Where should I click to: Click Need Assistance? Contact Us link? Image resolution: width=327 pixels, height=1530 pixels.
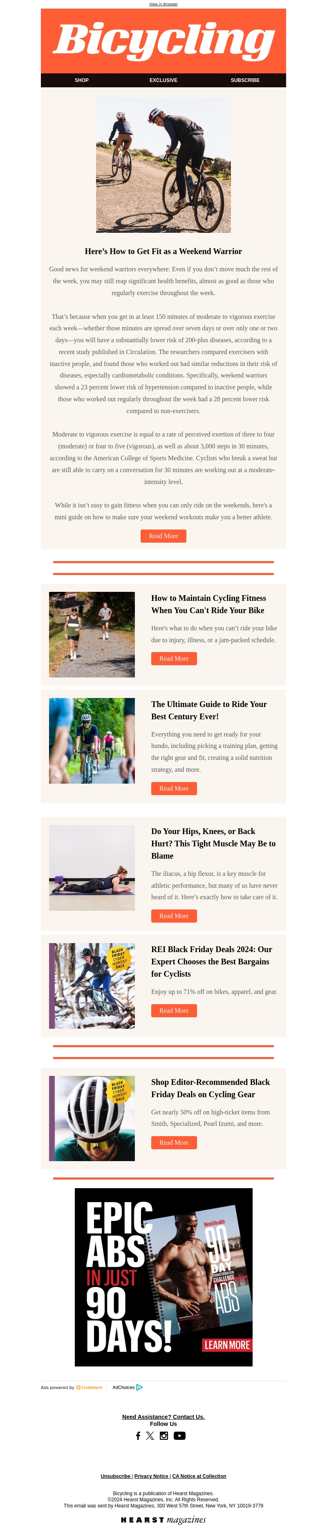coord(163,1416)
